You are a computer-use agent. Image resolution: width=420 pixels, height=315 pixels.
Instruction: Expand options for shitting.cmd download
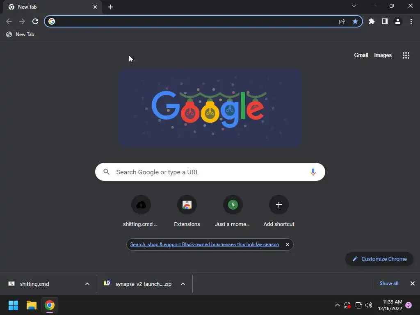coord(87,284)
